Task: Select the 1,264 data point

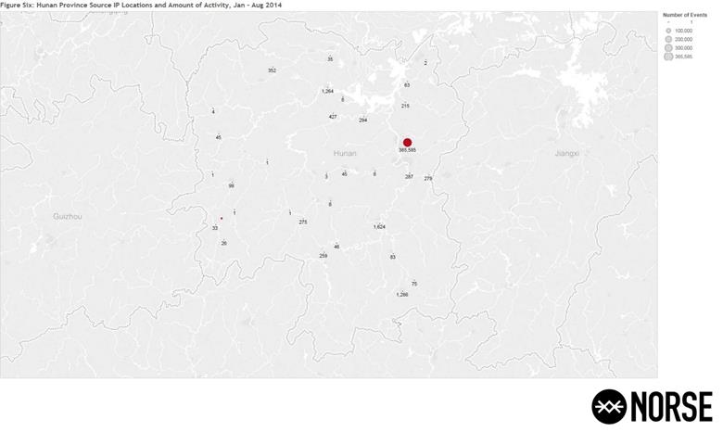Action: pyautogui.click(x=327, y=91)
